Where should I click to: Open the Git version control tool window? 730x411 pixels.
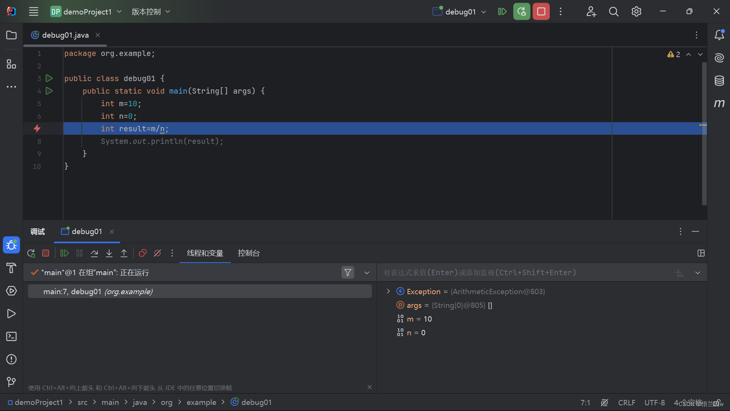[11, 382]
